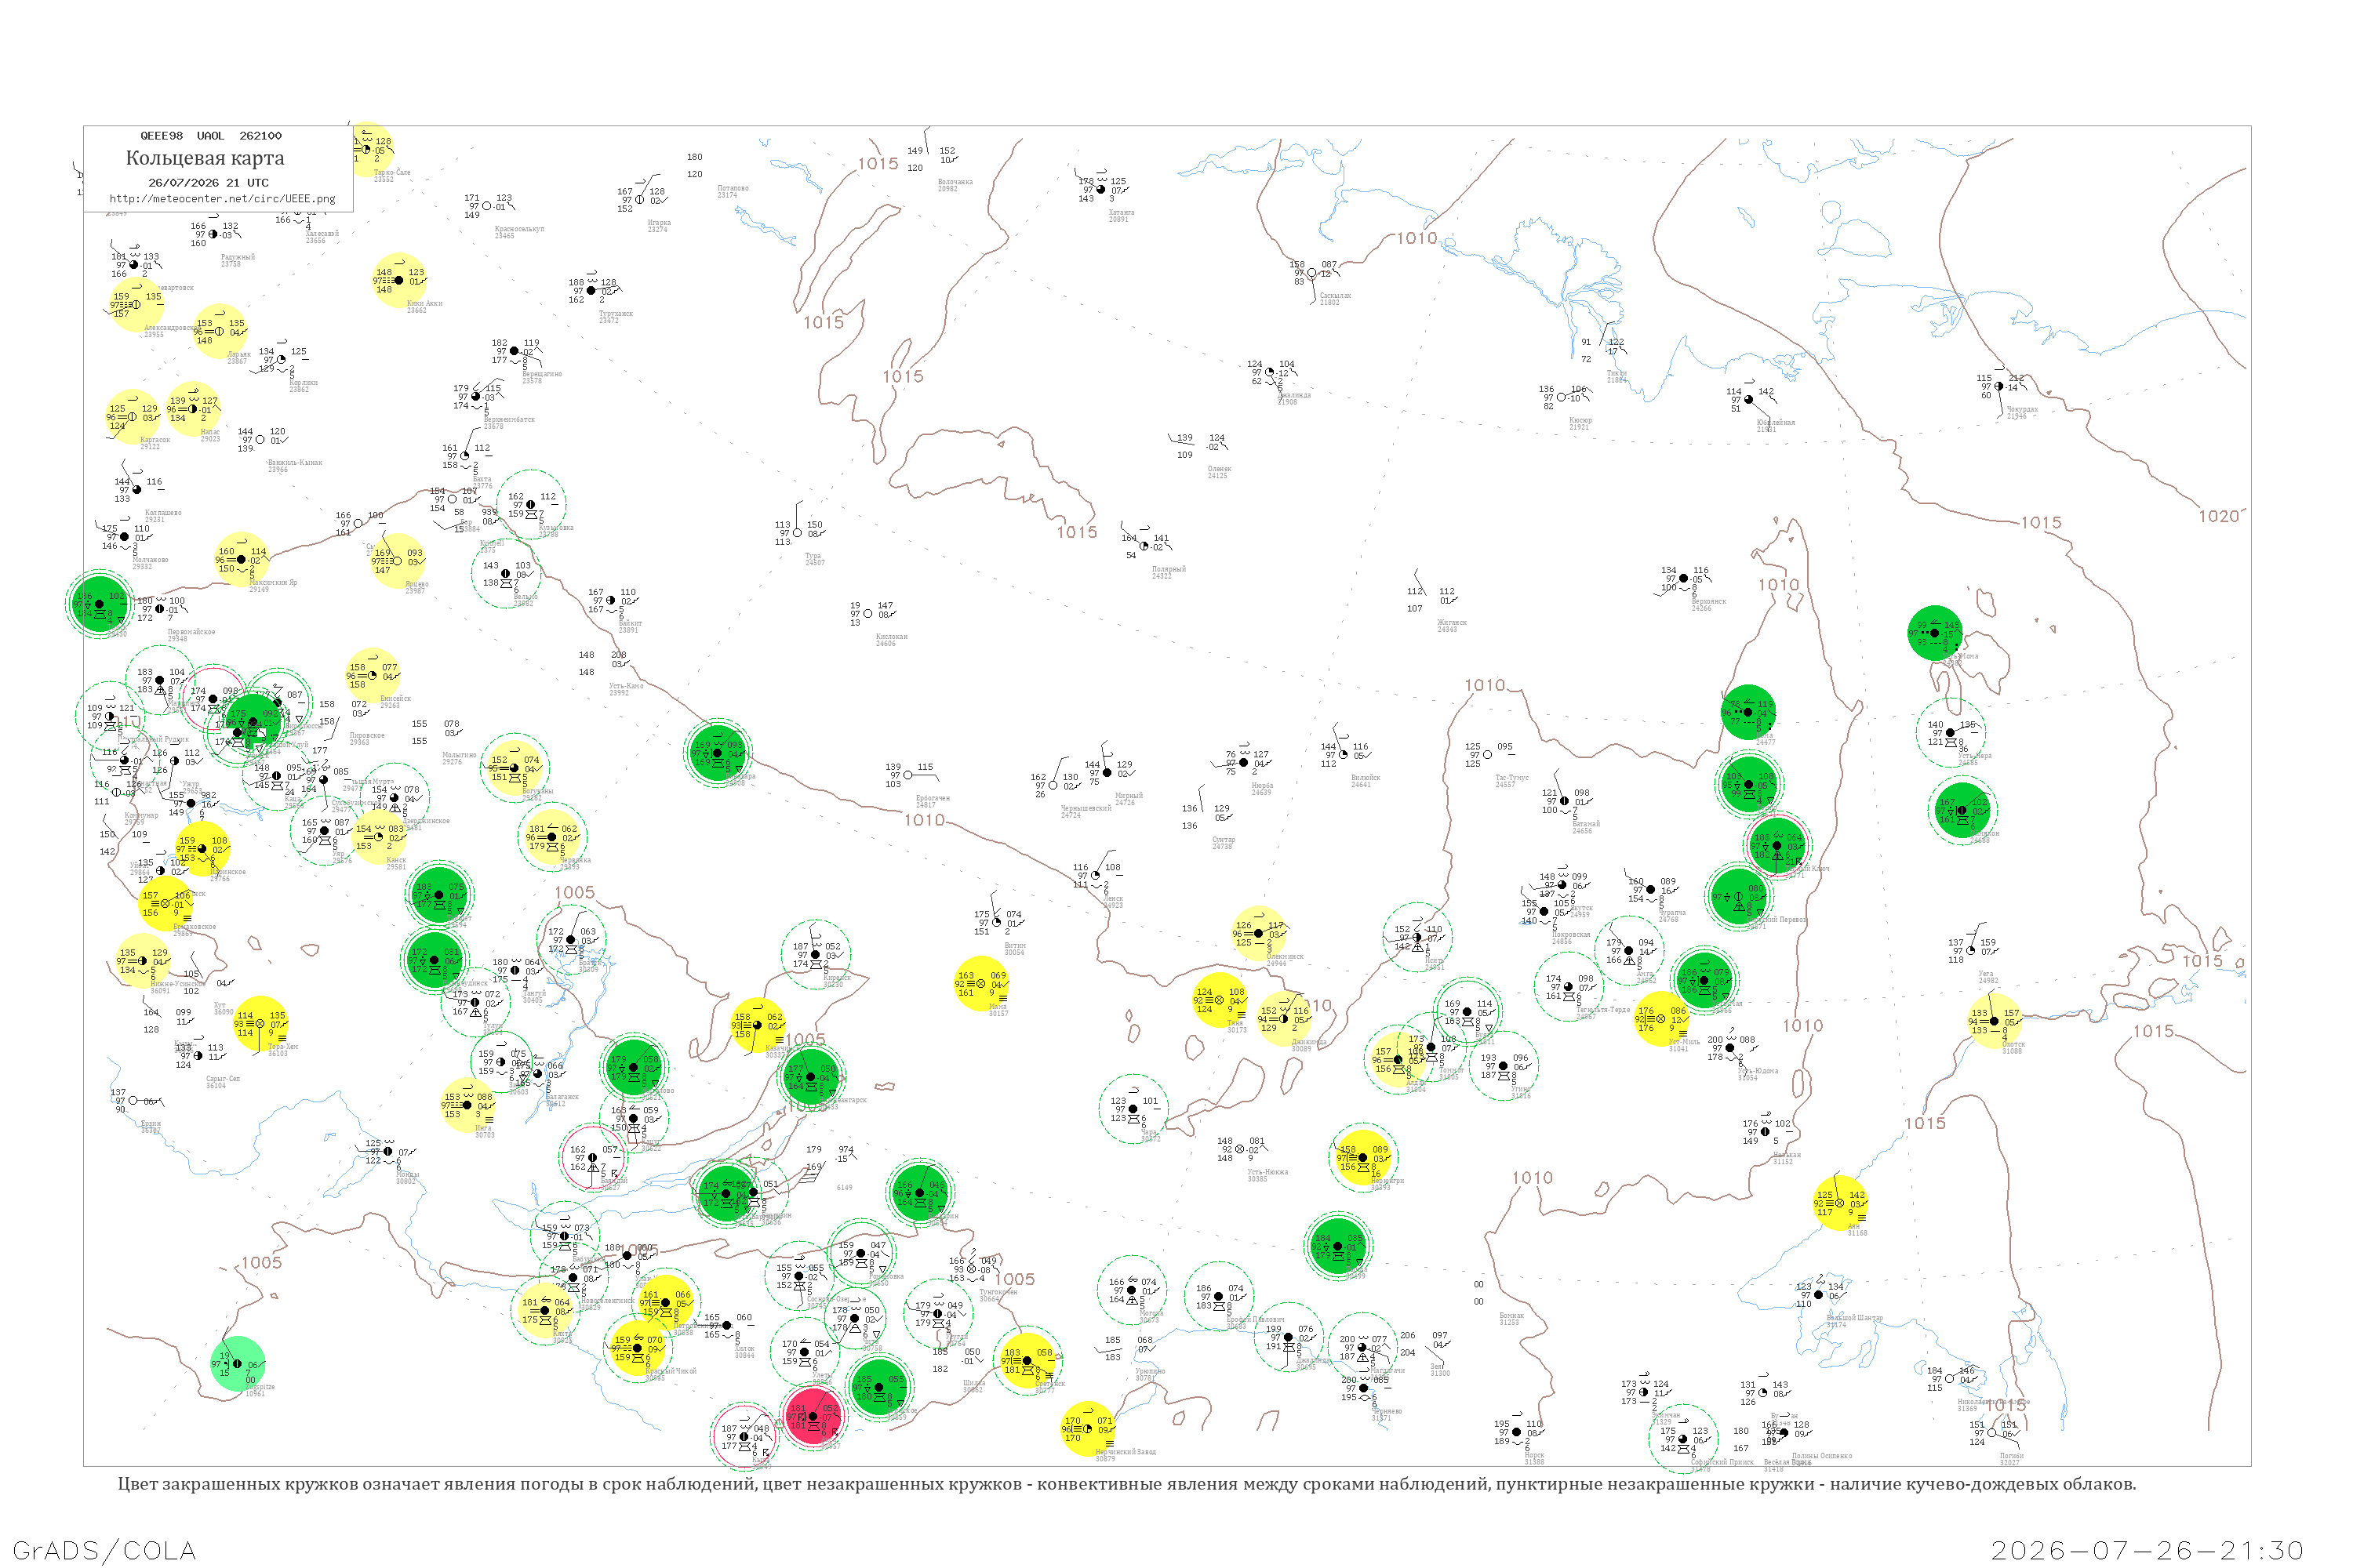Click the "Верещагино" station name
The height and width of the screenshot is (1568, 2353).
click(541, 374)
